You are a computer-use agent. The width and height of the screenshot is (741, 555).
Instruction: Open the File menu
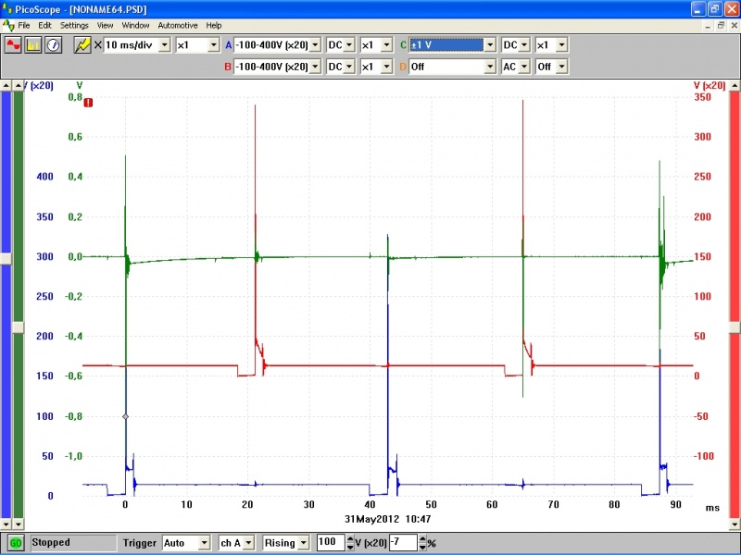(24, 25)
